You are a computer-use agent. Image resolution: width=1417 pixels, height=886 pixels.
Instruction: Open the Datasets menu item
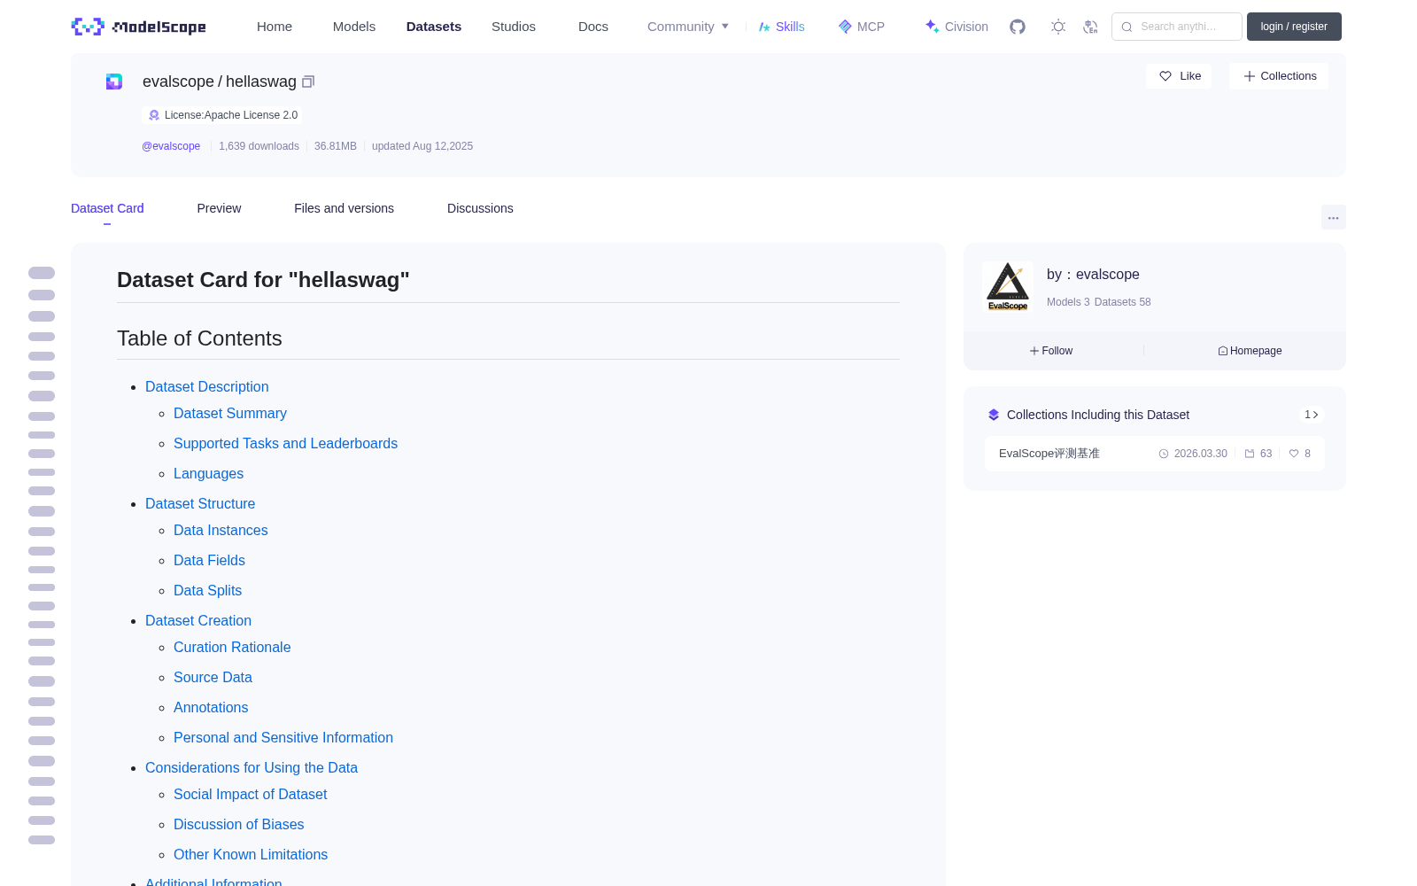click(x=434, y=27)
